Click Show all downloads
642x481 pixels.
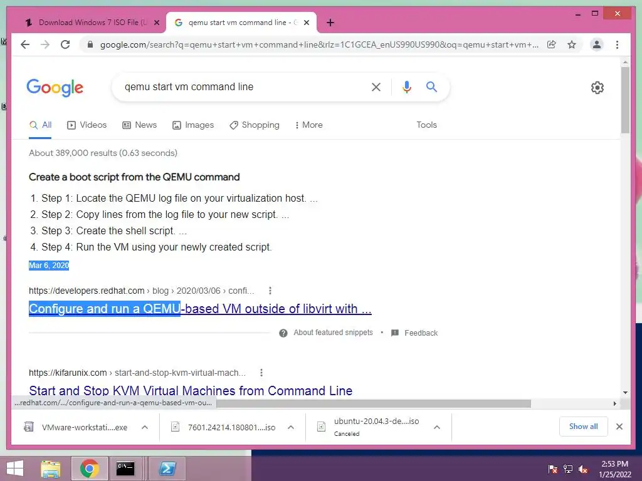click(584, 427)
